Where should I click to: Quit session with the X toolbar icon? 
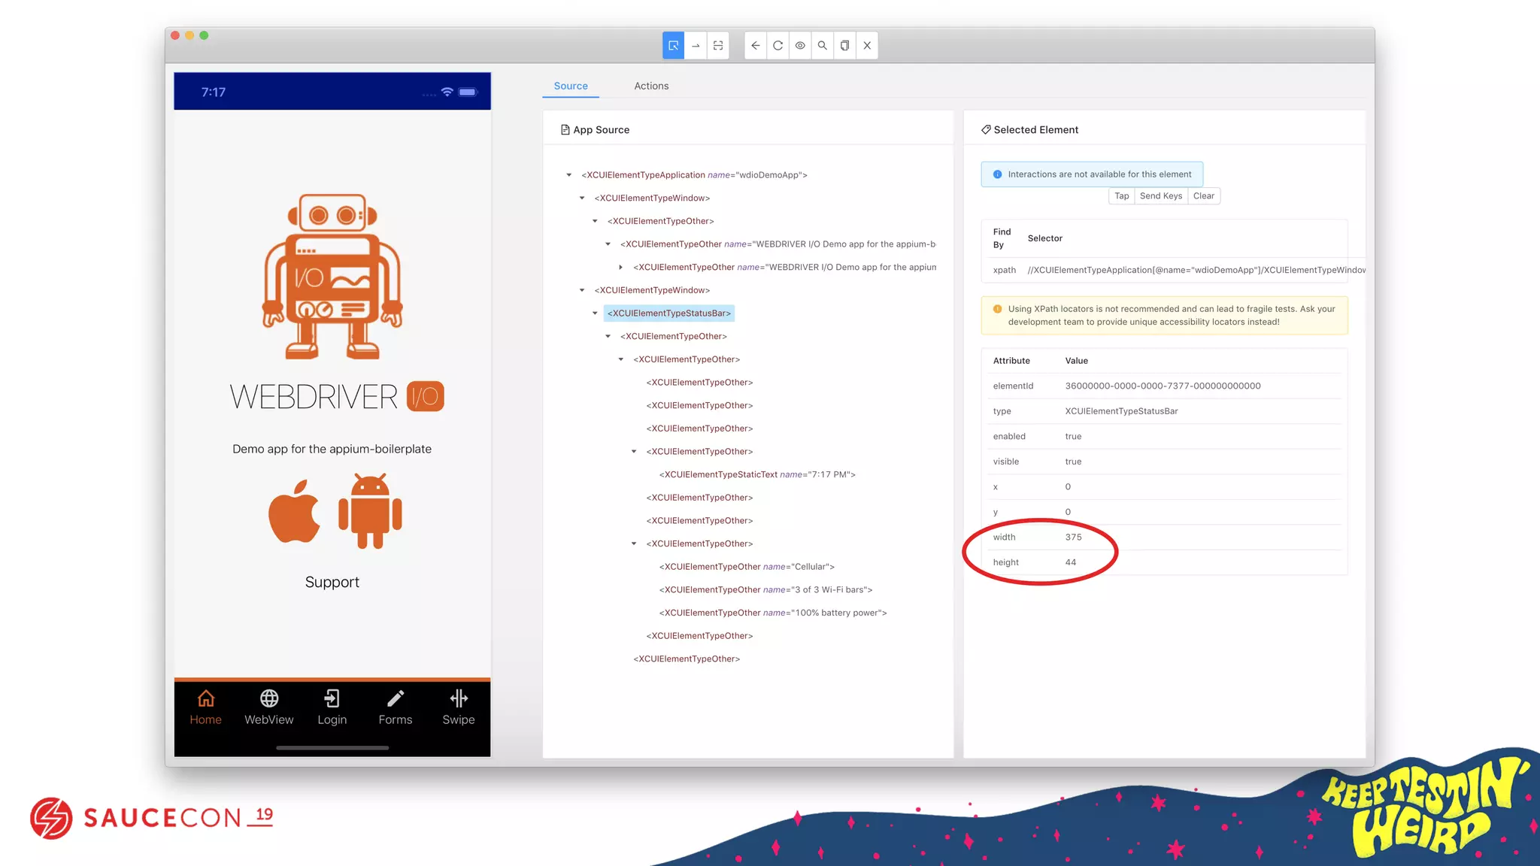tap(867, 45)
